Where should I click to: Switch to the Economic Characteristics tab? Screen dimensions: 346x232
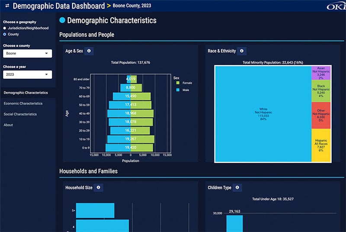tap(23, 103)
